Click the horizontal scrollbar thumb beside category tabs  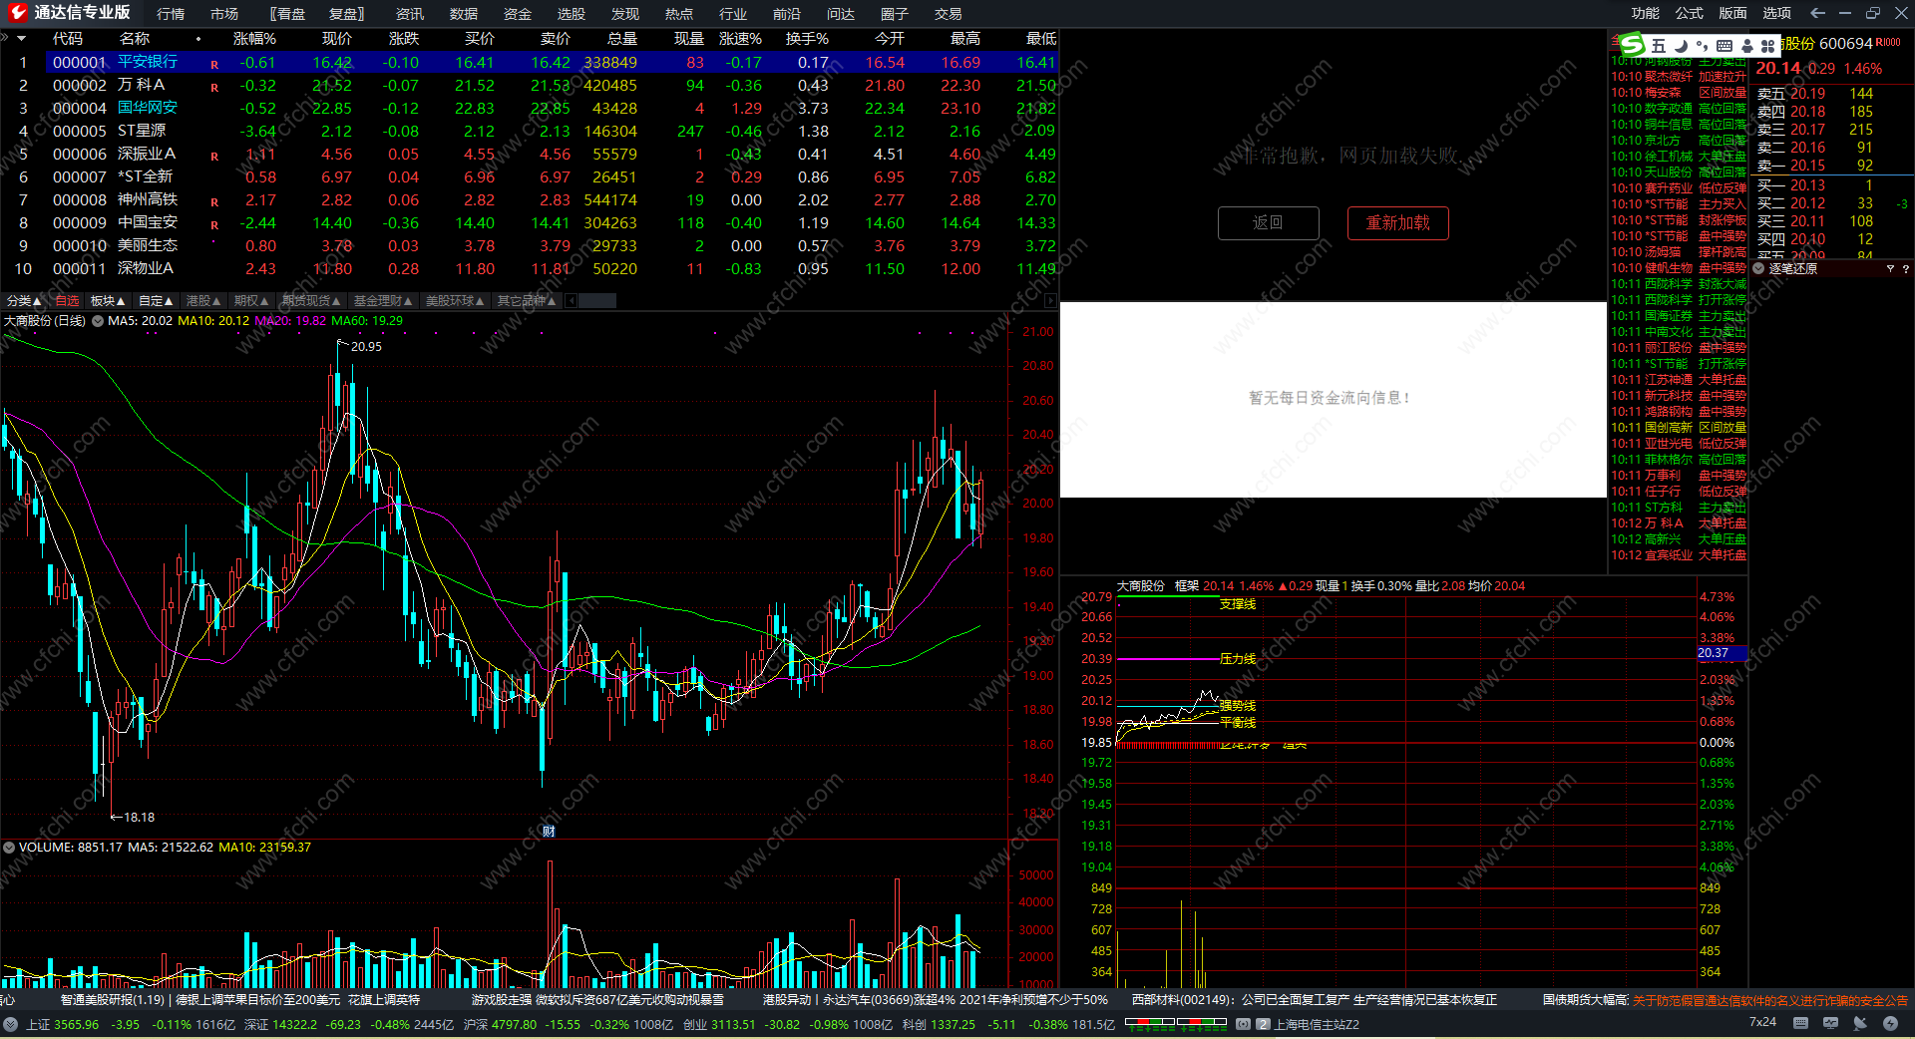tap(595, 301)
